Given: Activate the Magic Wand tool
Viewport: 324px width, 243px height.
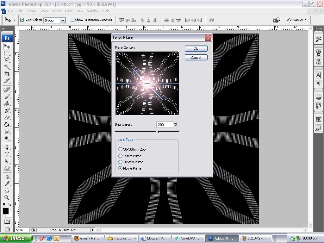Looking at the screenshot, I should (x=7, y=66).
